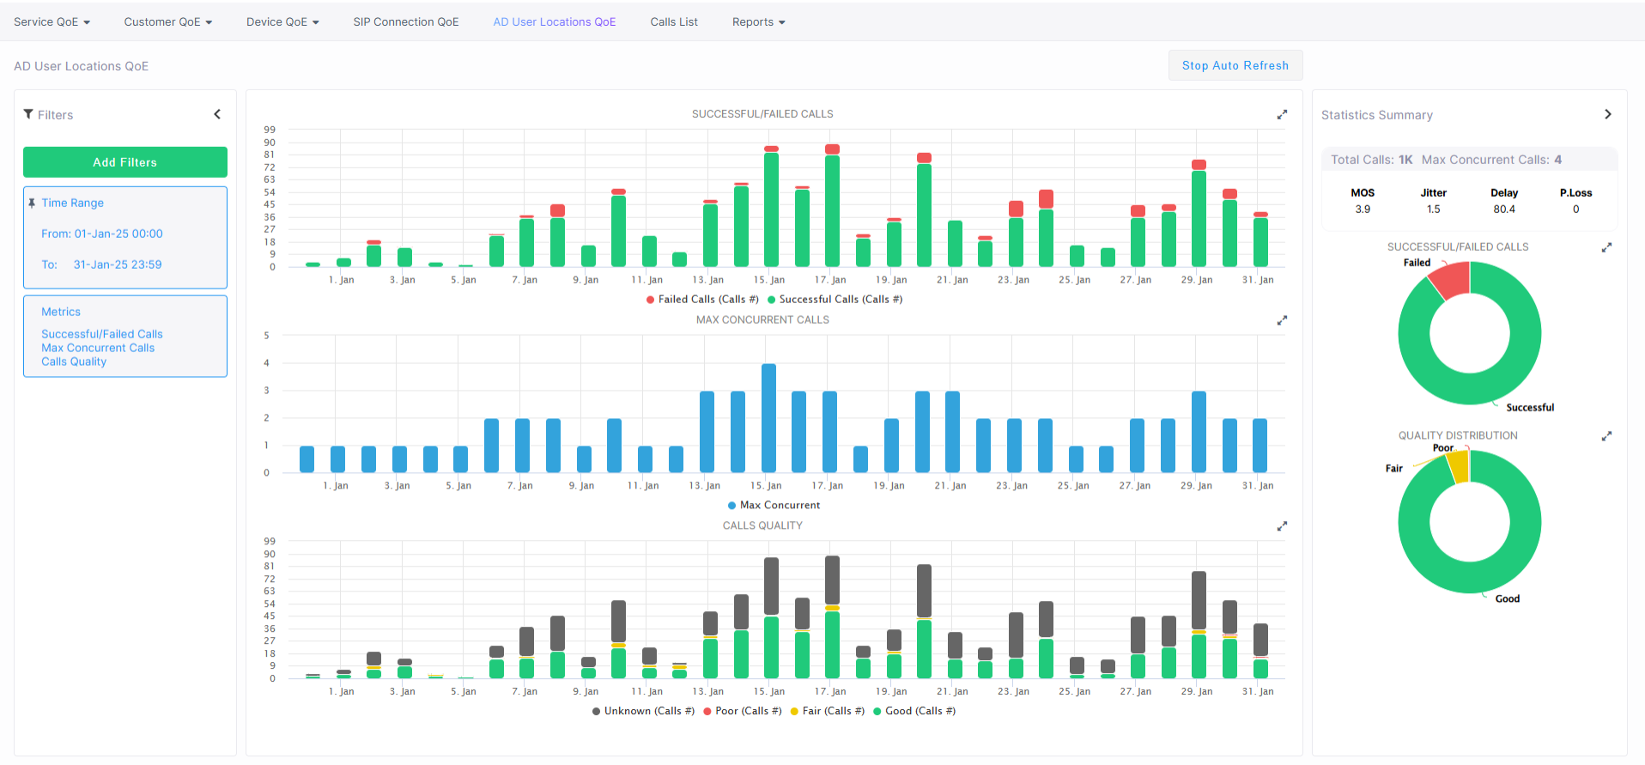The width and height of the screenshot is (1645, 765).
Task: Collapse the Statistics Summary panel chevron
Action: point(1607,114)
